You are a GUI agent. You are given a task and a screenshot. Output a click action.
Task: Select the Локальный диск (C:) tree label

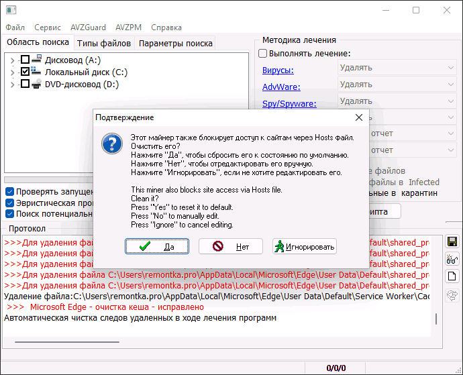[86, 72]
